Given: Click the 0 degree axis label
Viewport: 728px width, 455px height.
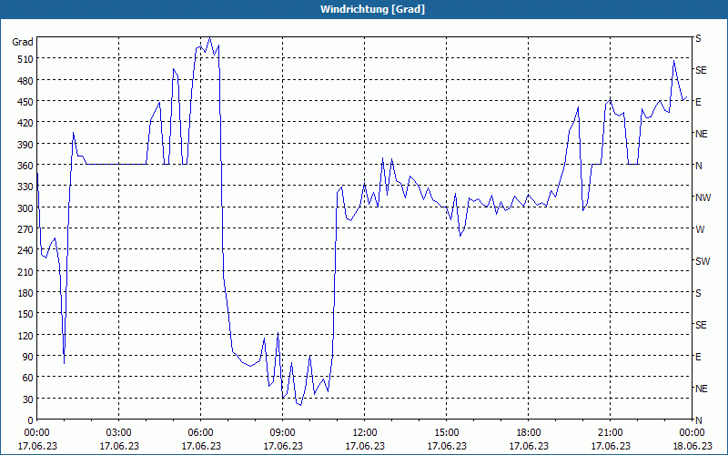Looking at the screenshot, I should point(31,420).
